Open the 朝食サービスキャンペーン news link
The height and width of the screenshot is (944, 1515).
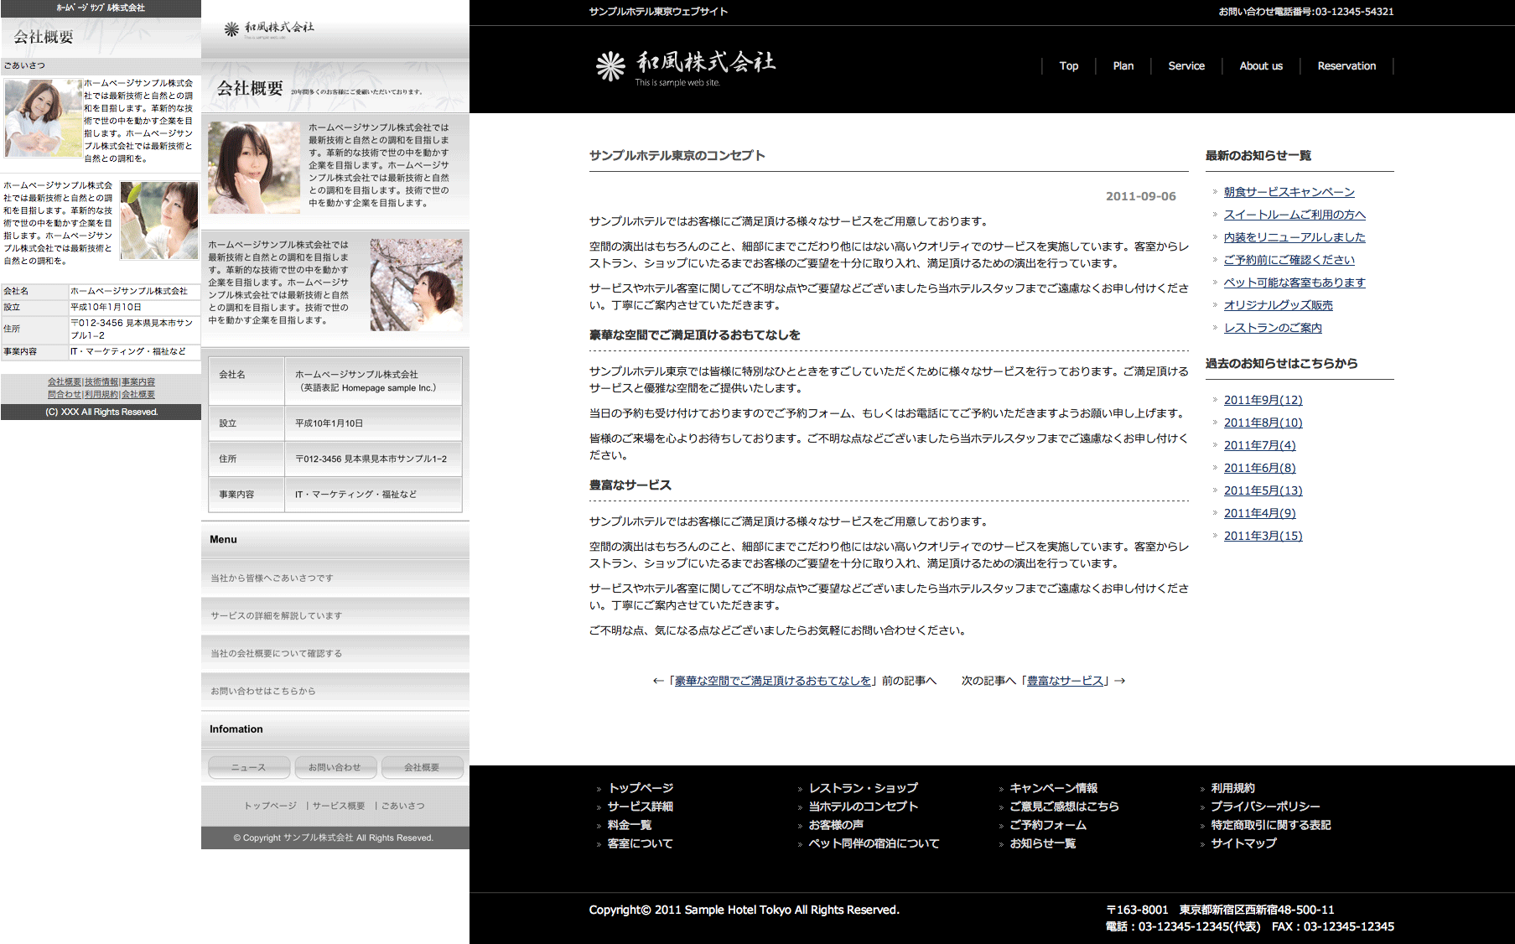click(1289, 192)
